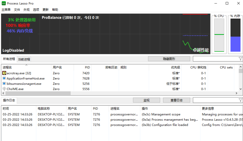Open the 帮助 menu
243x141 pixels.
pos(55,10)
